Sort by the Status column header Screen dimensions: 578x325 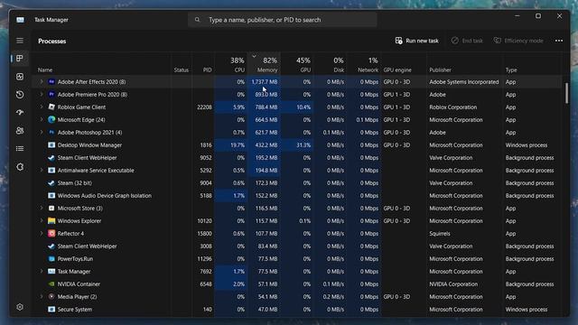click(181, 70)
